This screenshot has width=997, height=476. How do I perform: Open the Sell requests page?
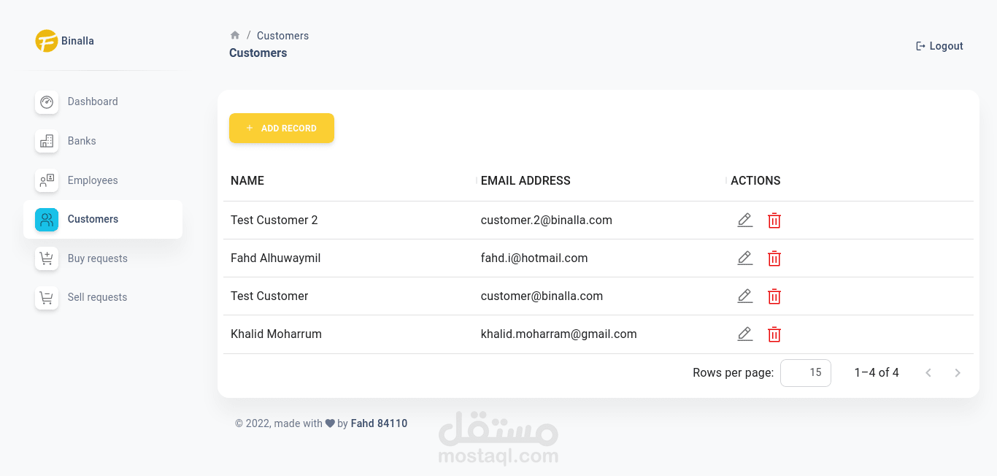click(97, 297)
